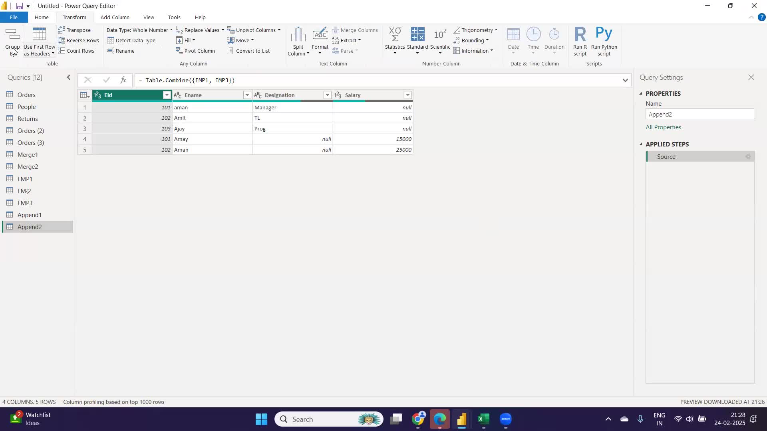
Task: Close the Query Settings pane
Action: pyautogui.click(x=751, y=77)
